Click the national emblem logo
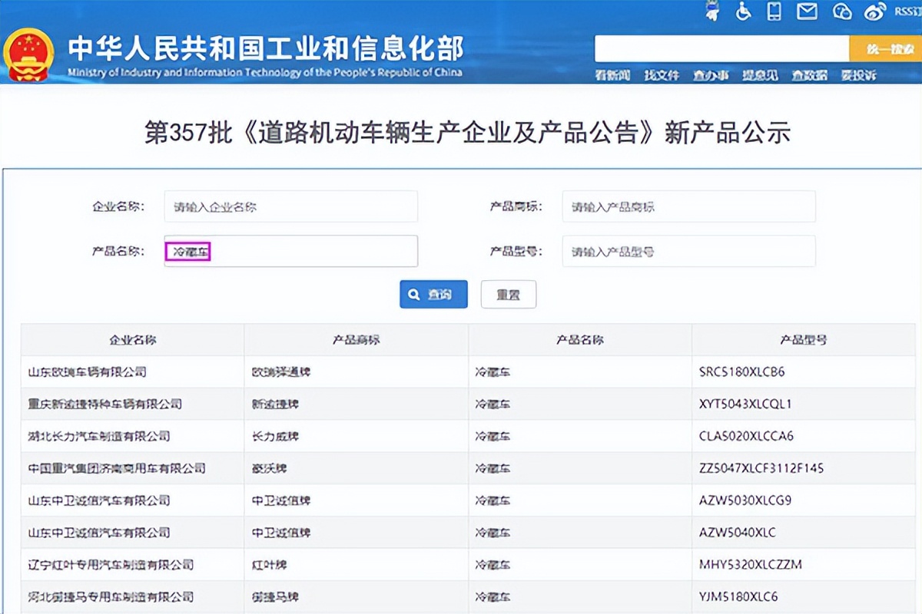This screenshot has width=922, height=614. pyautogui.click(x=30, y=54)
